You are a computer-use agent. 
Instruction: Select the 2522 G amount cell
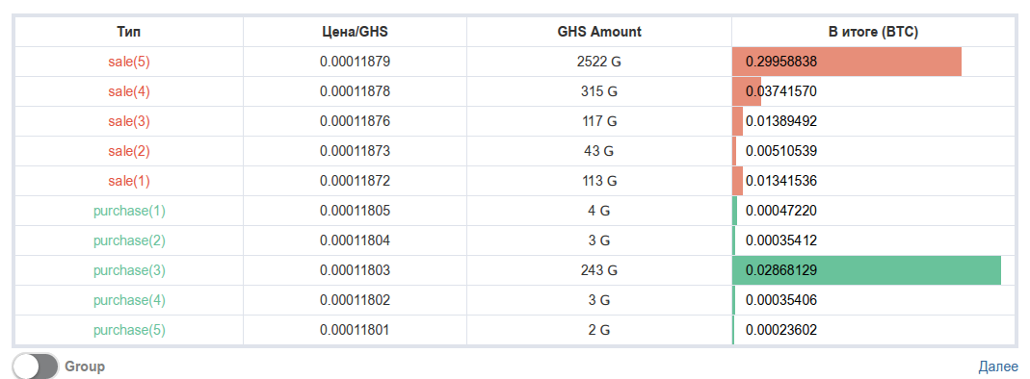[x=599, y=62]
